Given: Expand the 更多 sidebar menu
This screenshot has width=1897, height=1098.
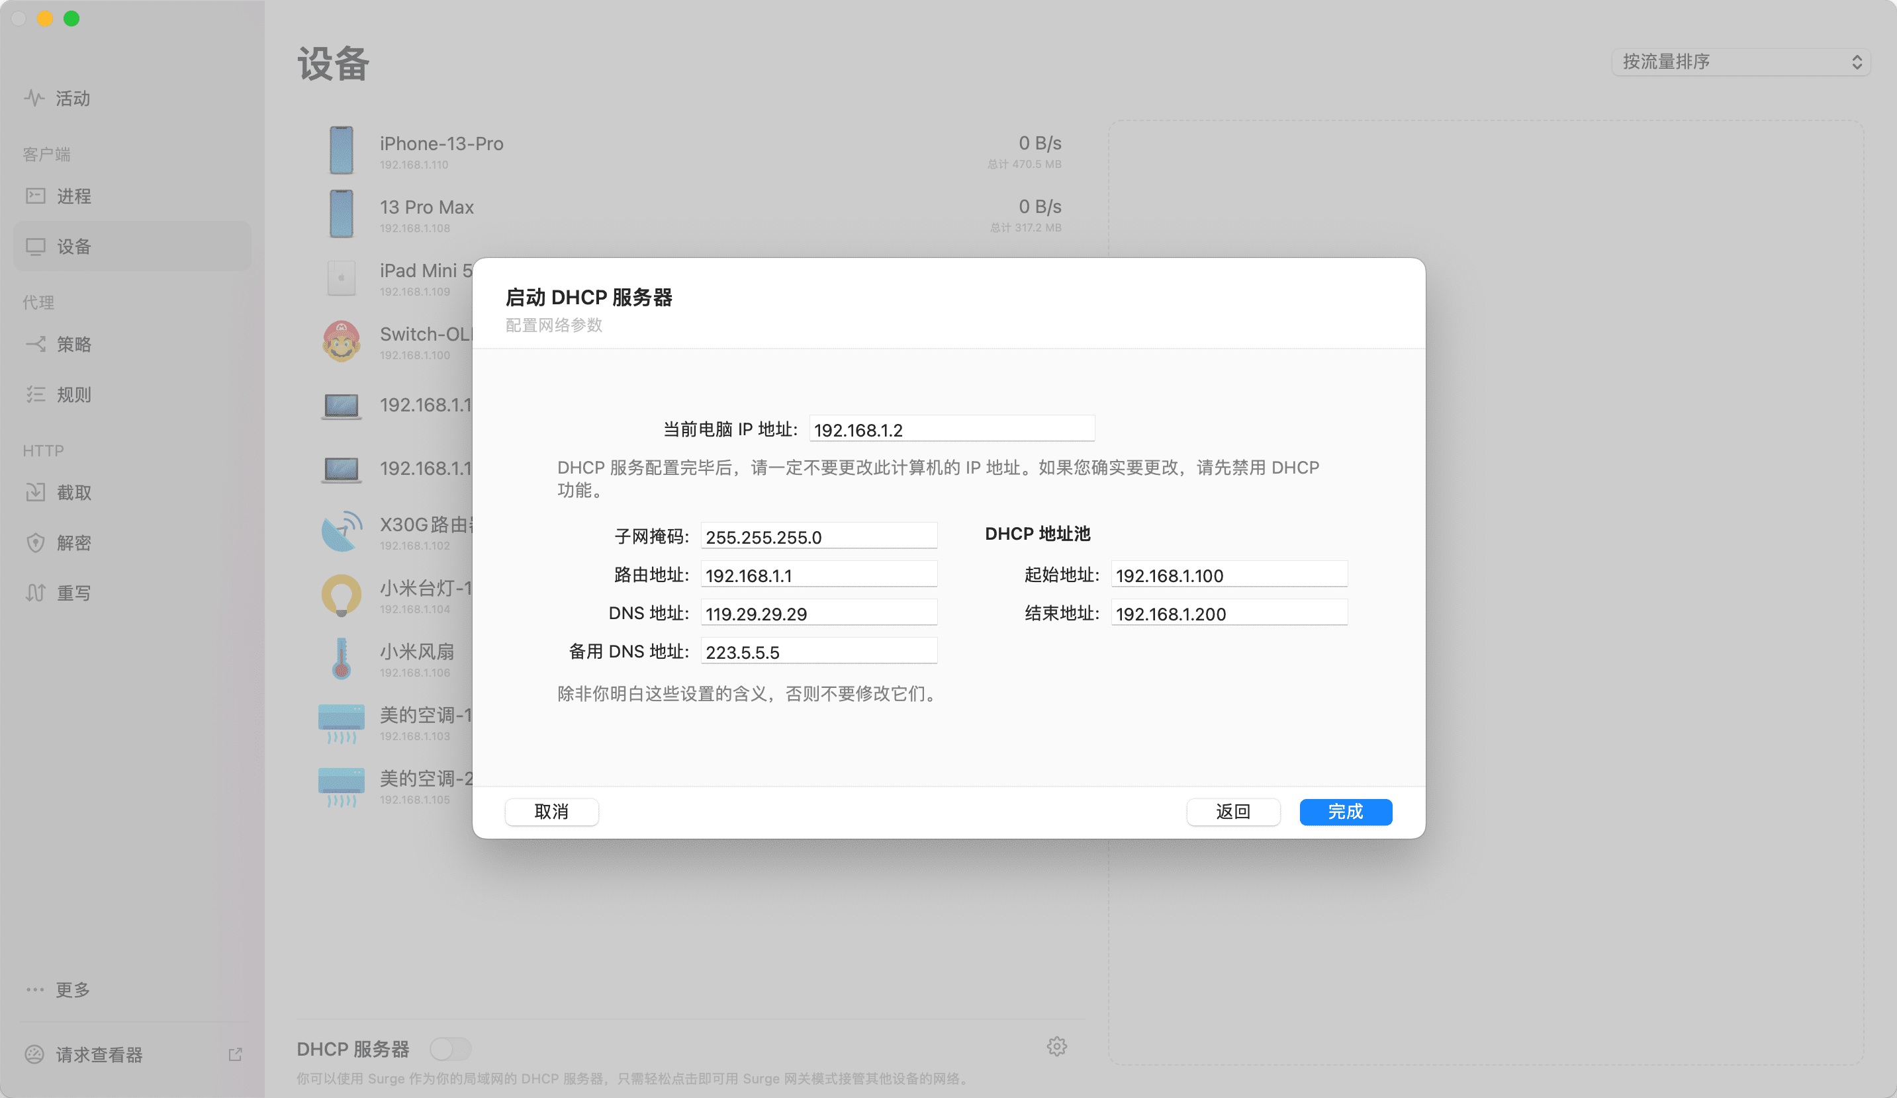Looking at the screenshot, I should (72, 990).
